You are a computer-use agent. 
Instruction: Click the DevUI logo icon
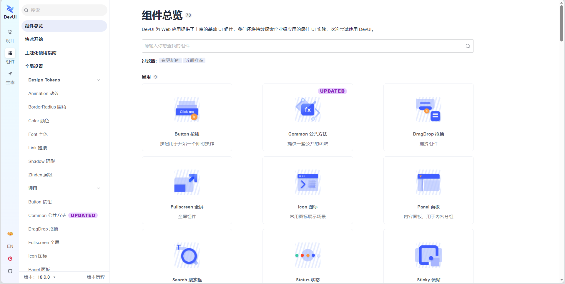coord(10,9)
